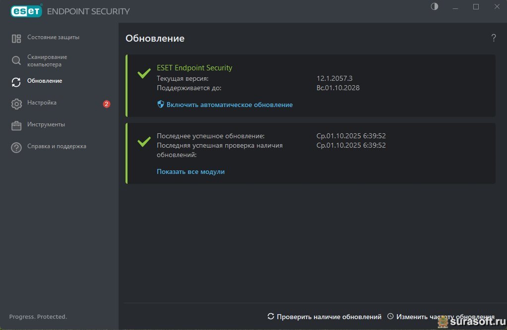
Task: Toggle the dark/light theme contrast icon
Action: coord(435,6)
